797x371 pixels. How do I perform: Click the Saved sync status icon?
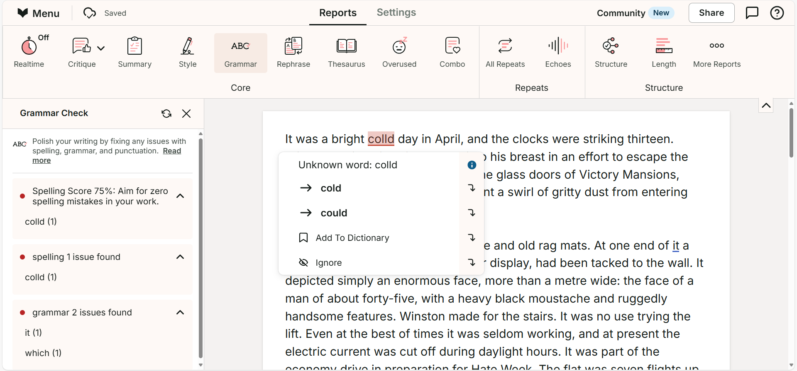(90, 13)
